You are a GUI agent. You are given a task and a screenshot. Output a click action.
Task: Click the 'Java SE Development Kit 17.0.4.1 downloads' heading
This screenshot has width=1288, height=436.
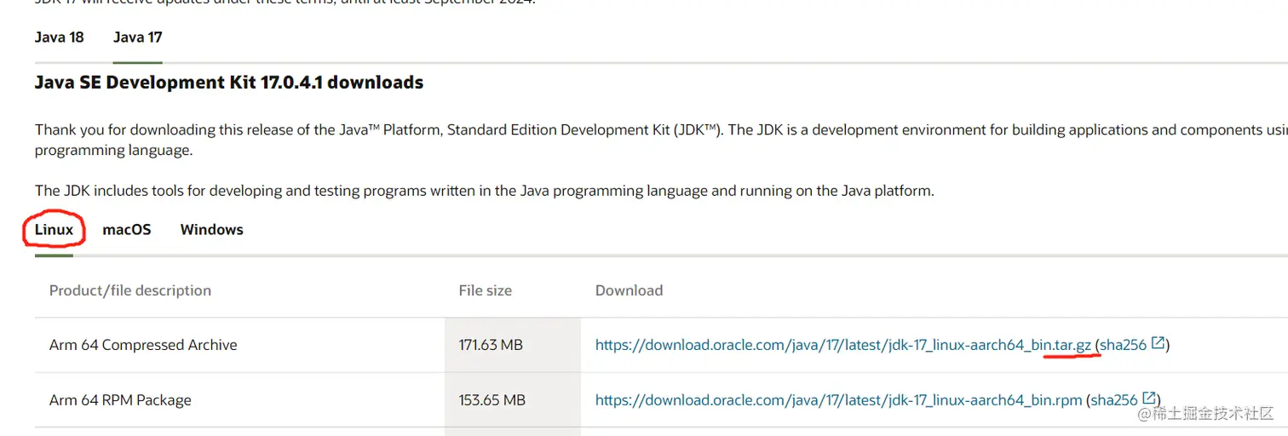(229, 83)
